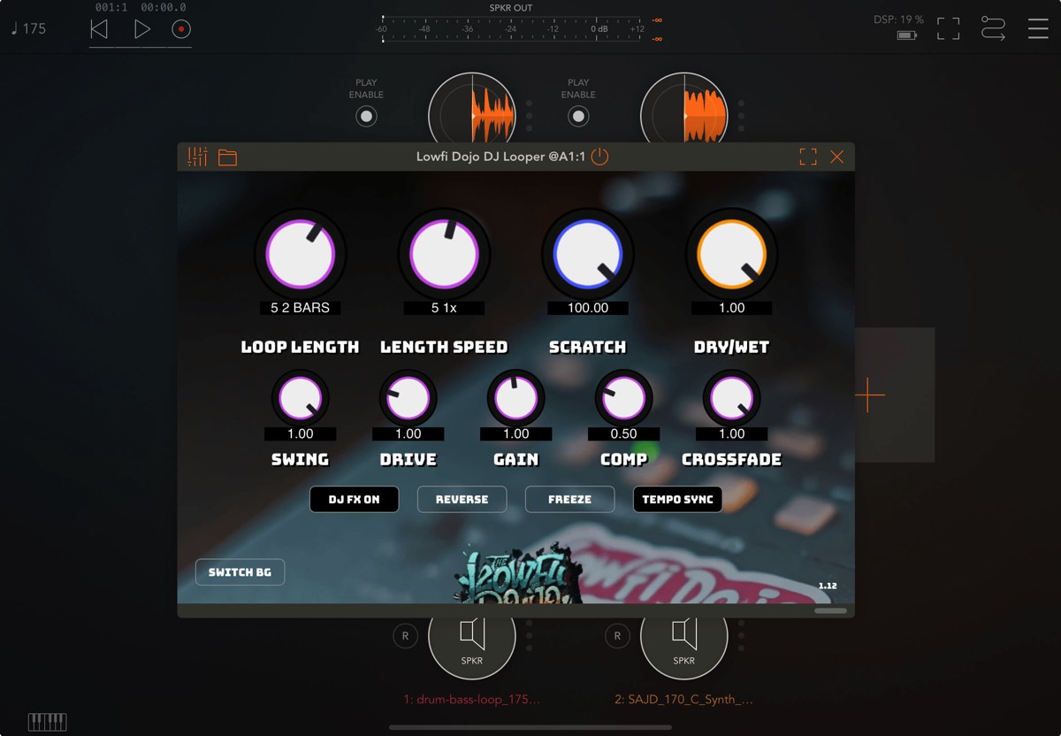Open the hamburger main menu

(x=1038, y=28)
